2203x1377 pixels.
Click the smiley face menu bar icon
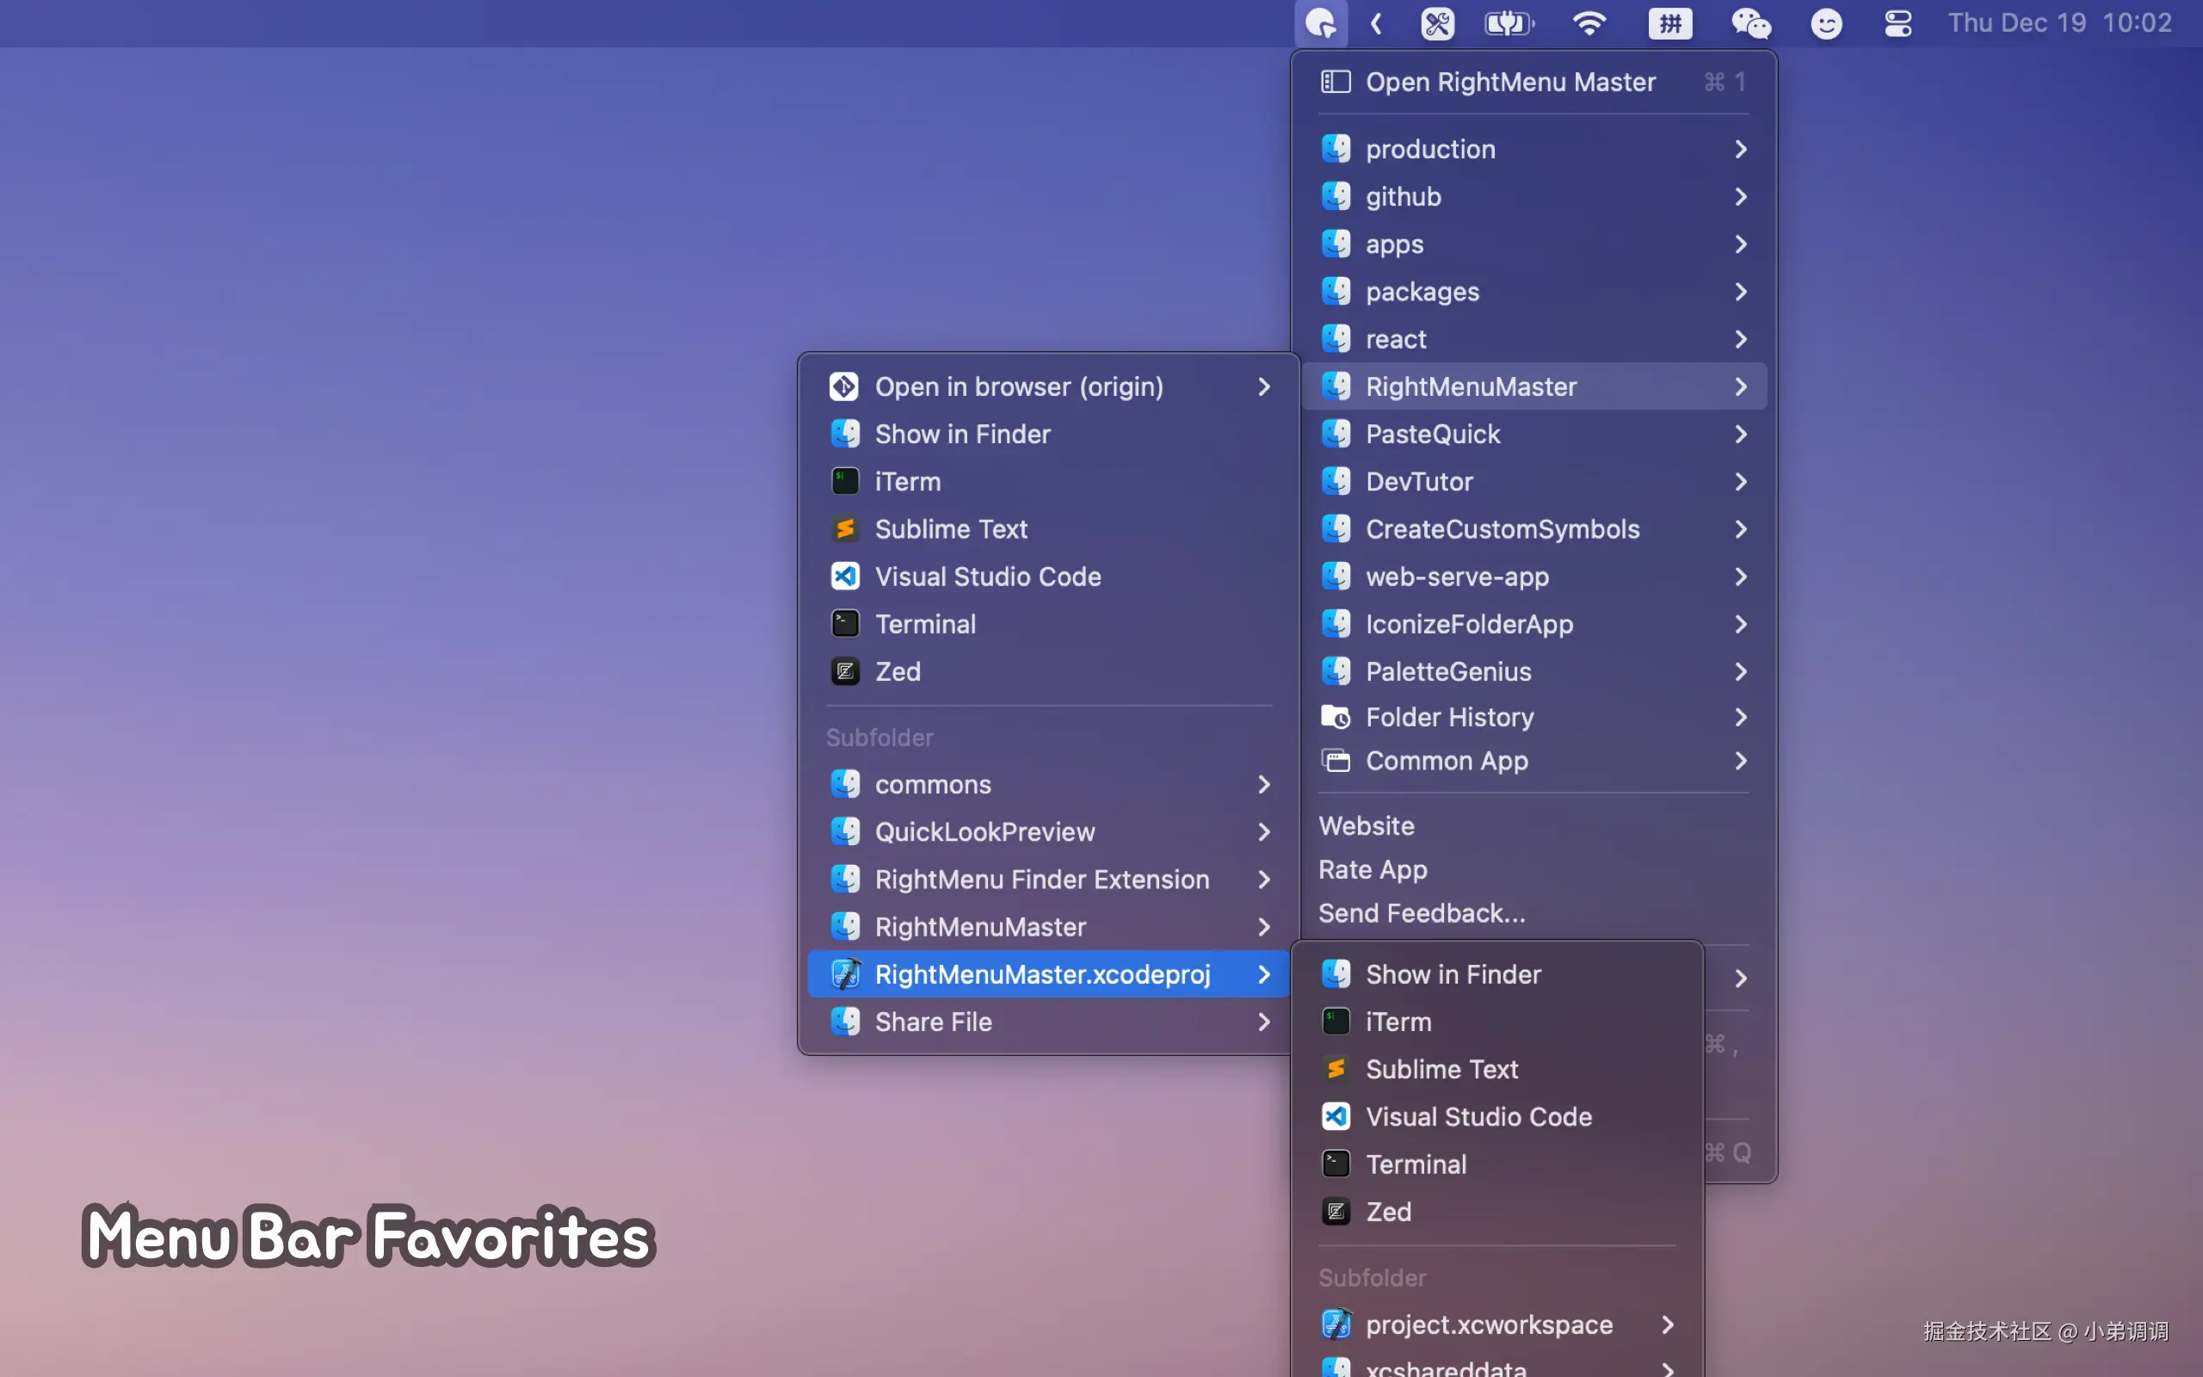pyautogui.click(x=1826, y=24)
